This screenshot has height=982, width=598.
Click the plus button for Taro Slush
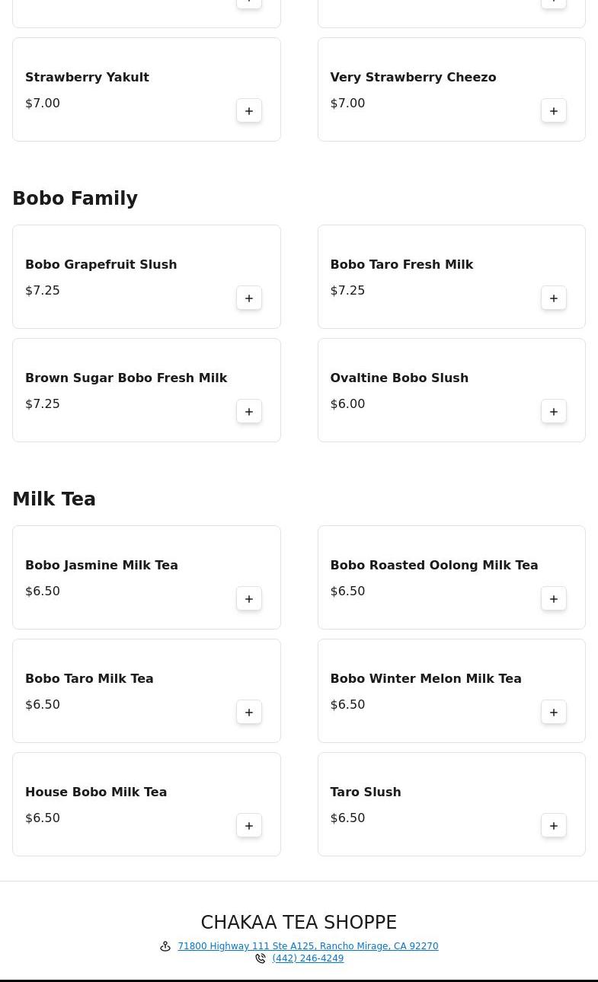[x=554, y=826]
